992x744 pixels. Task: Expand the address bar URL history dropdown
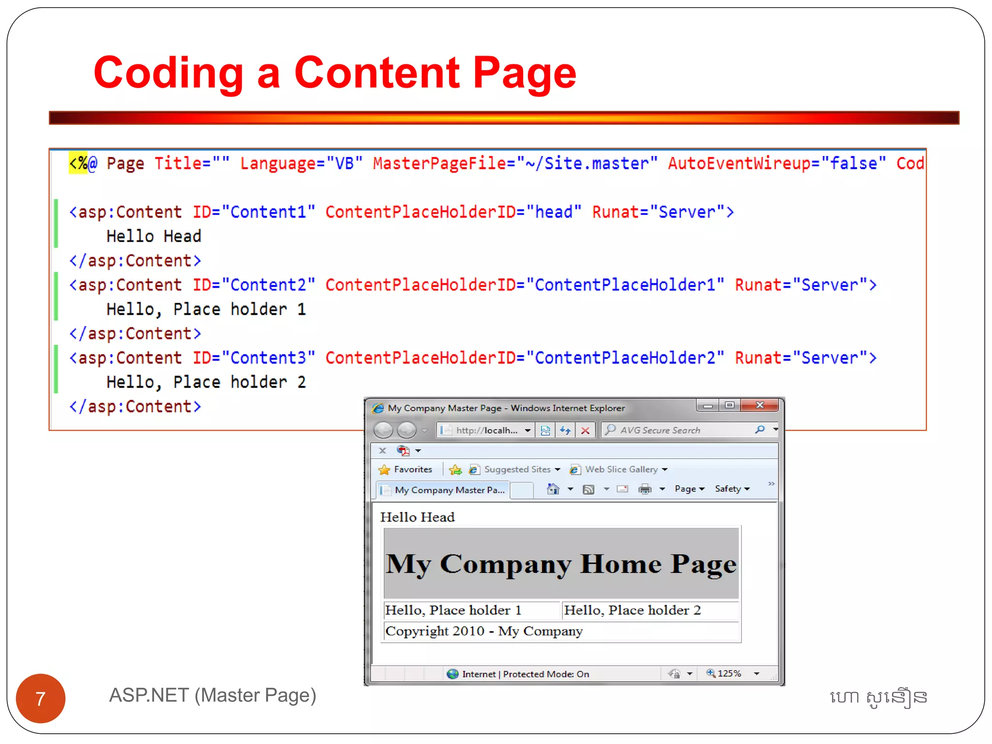(x=527, y=430)
